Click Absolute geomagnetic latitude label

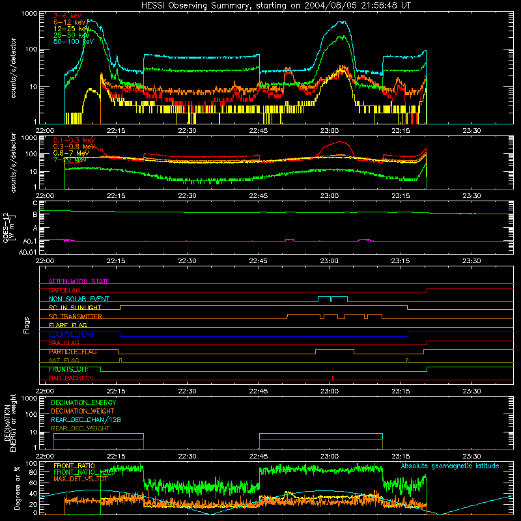point(450,466)
